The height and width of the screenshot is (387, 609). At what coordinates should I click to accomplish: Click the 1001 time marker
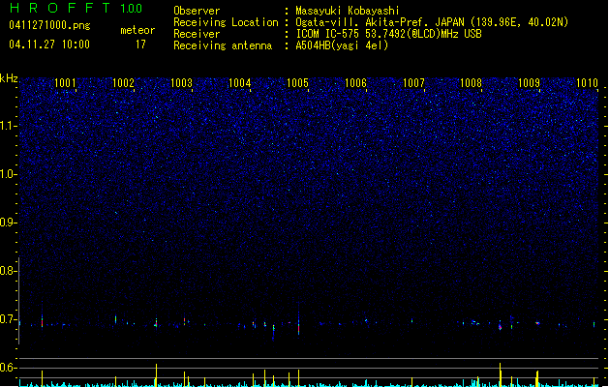point(65,83)
